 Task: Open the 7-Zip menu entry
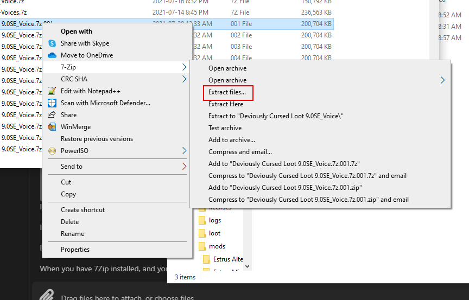117,67
